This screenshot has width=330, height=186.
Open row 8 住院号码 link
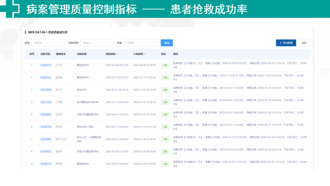point(46,152)
